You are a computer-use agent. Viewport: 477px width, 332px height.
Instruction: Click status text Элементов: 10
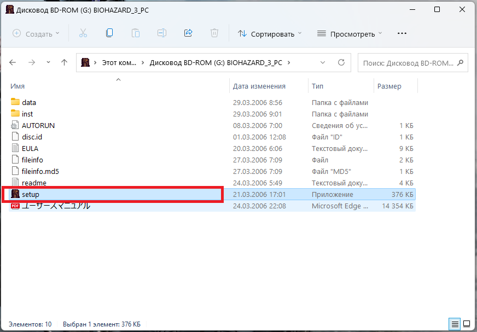coord(30,324)
